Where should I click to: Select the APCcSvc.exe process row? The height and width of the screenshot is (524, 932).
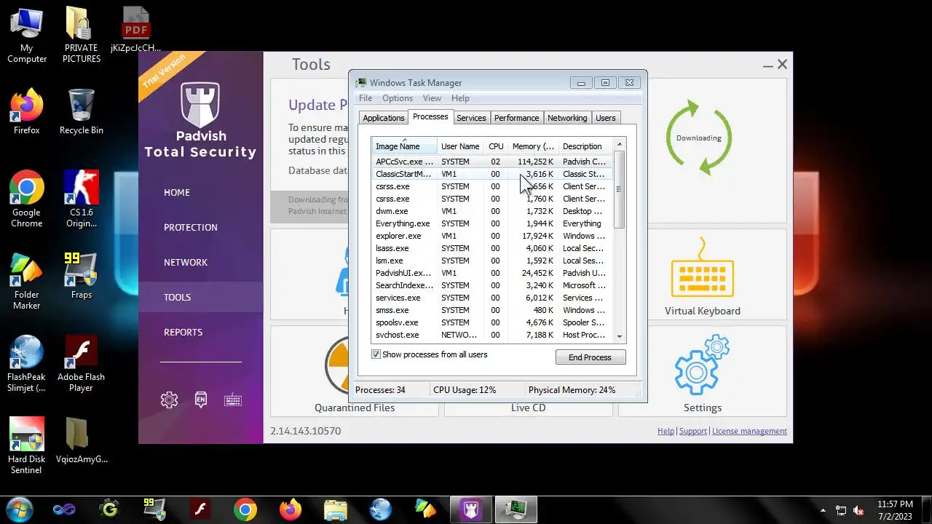click(493, 162)
